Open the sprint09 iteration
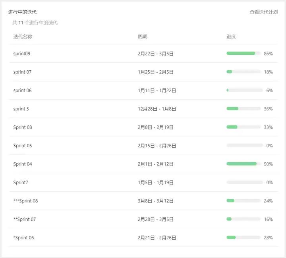 tap(21, 54)
